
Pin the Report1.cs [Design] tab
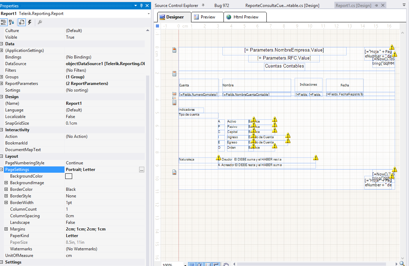click(x=376, y=5)
